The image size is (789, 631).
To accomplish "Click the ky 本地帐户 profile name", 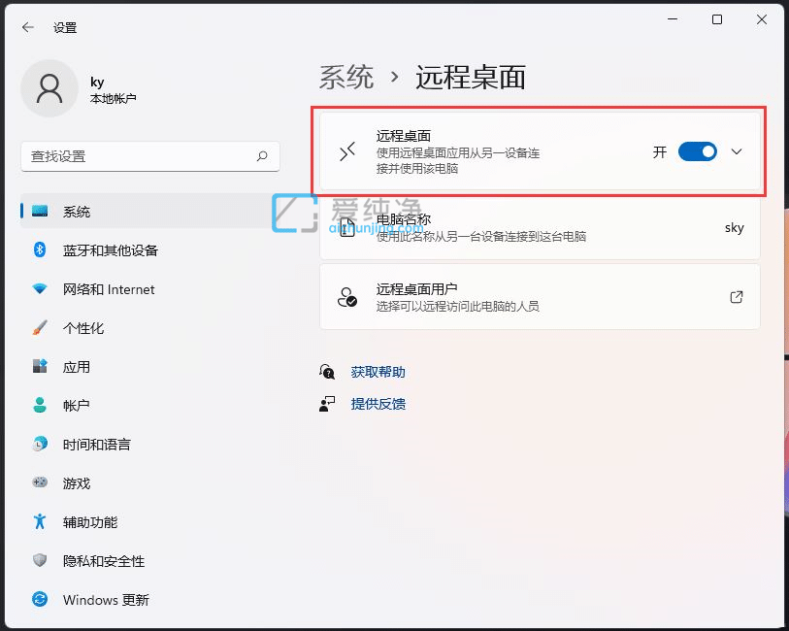I will [113, 90].
